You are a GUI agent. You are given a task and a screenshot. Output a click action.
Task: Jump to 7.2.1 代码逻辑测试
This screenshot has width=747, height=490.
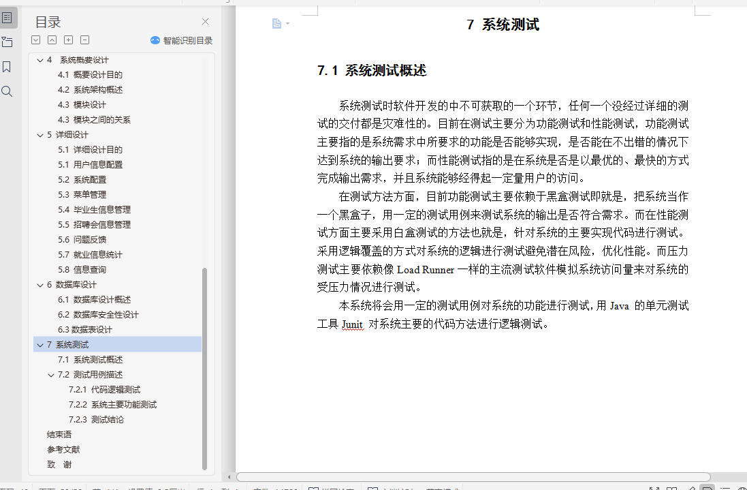pyautogui.click(x=104, y=390)
